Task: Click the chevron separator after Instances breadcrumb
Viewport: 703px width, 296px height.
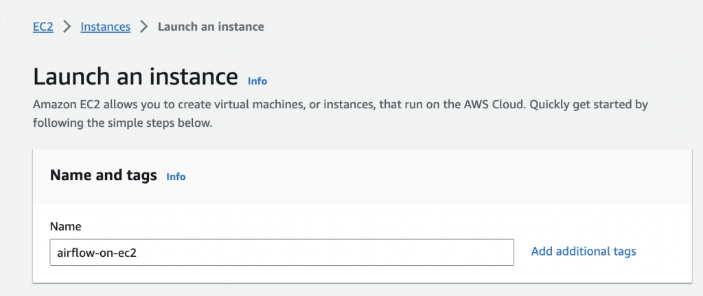Action: (144, 27)
